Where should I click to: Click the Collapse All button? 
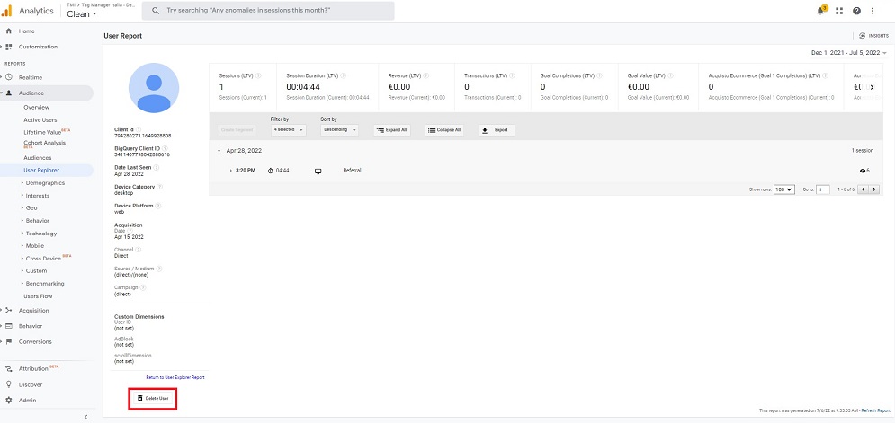(x=443, y=130)
